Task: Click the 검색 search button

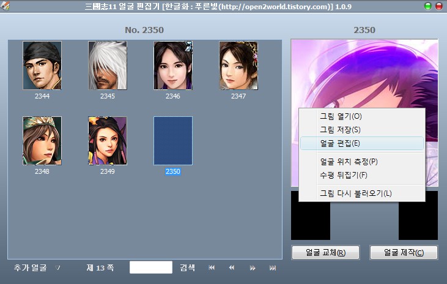Action: point(187,267)
